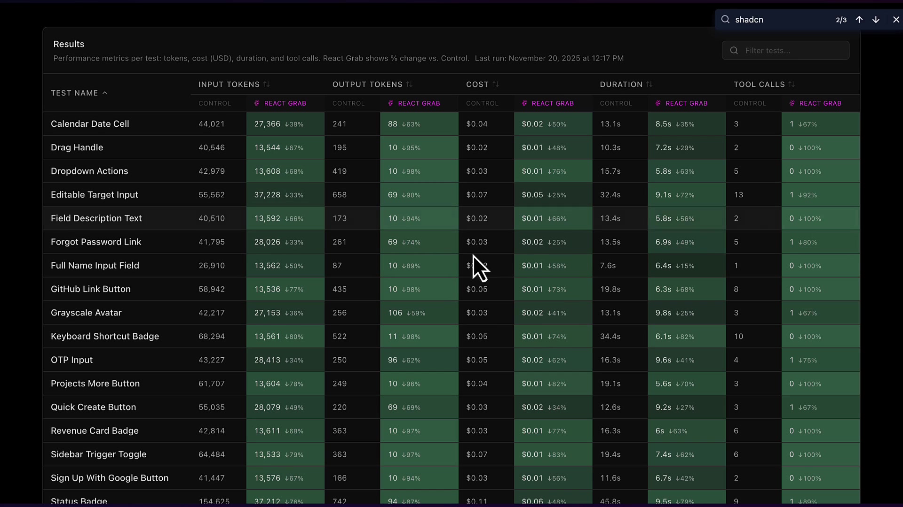This screenshot has width=903, height=507.
Task: Click the Keyboard Shortcut Badge test name
Action: pos(105,337)
